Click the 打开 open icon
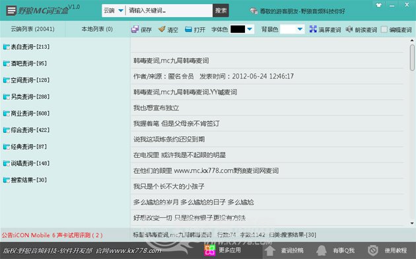 pos(188,29)
